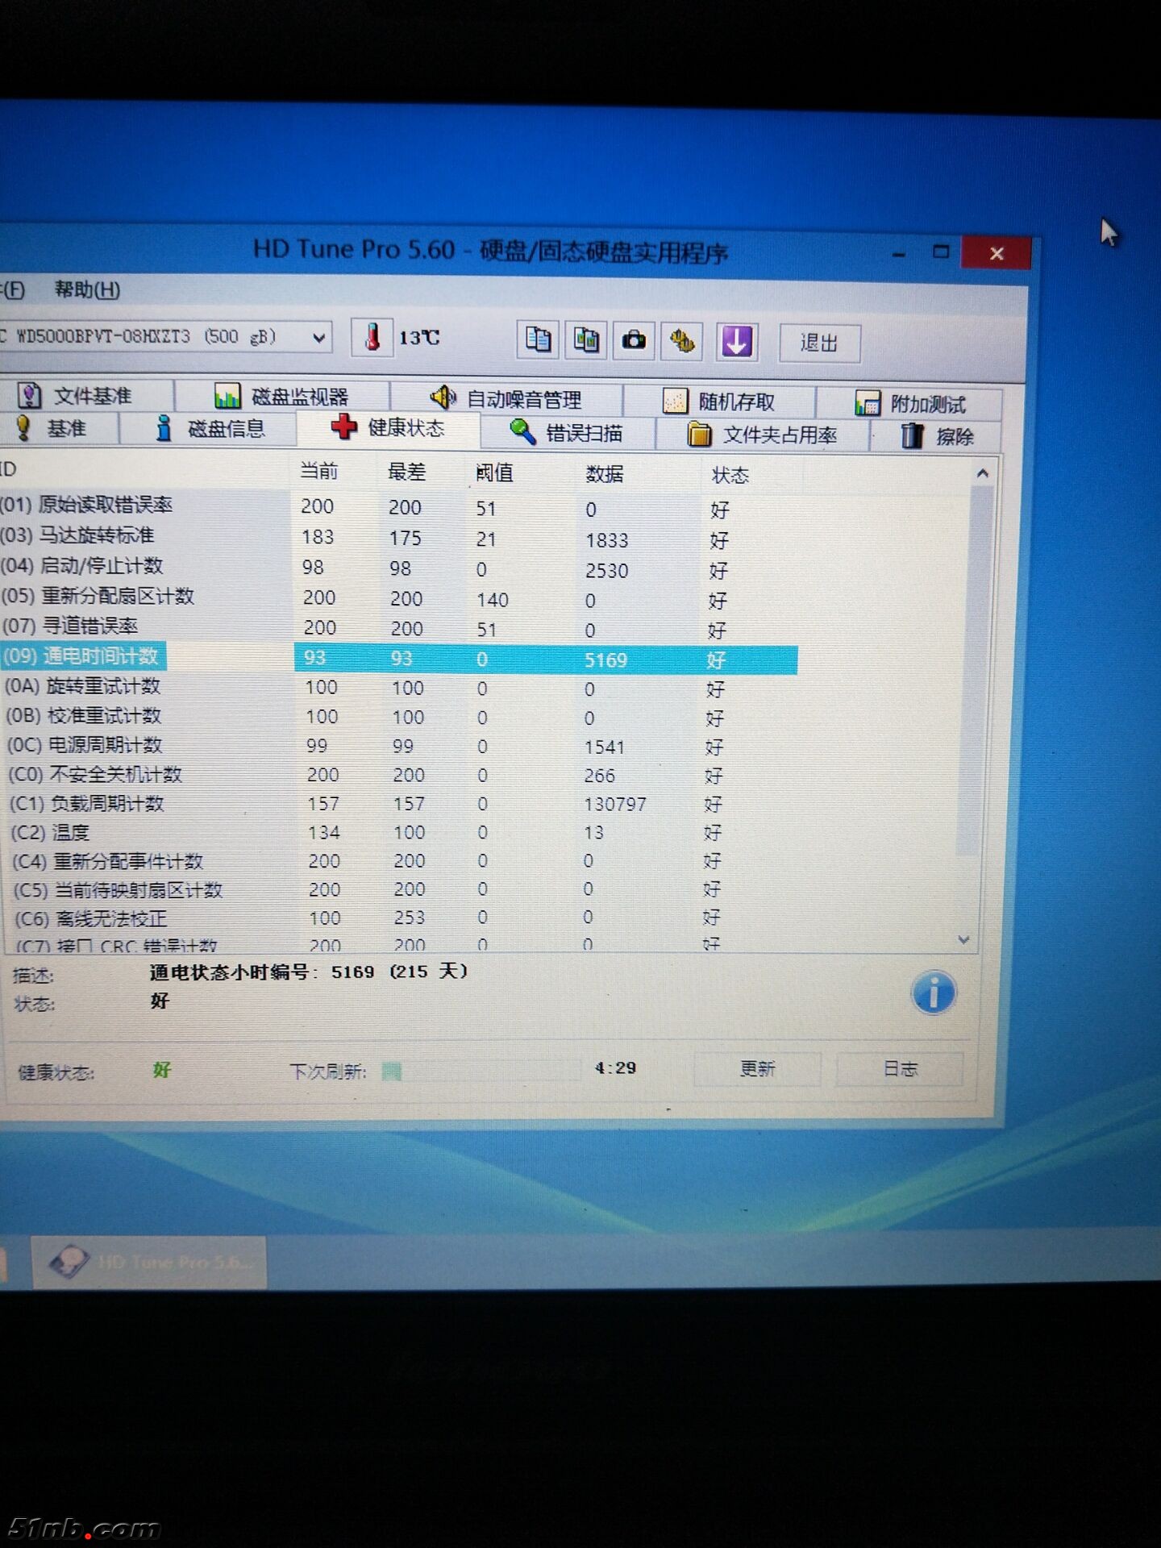
Task: Click the 更新 button
Action: (757, 1069)
